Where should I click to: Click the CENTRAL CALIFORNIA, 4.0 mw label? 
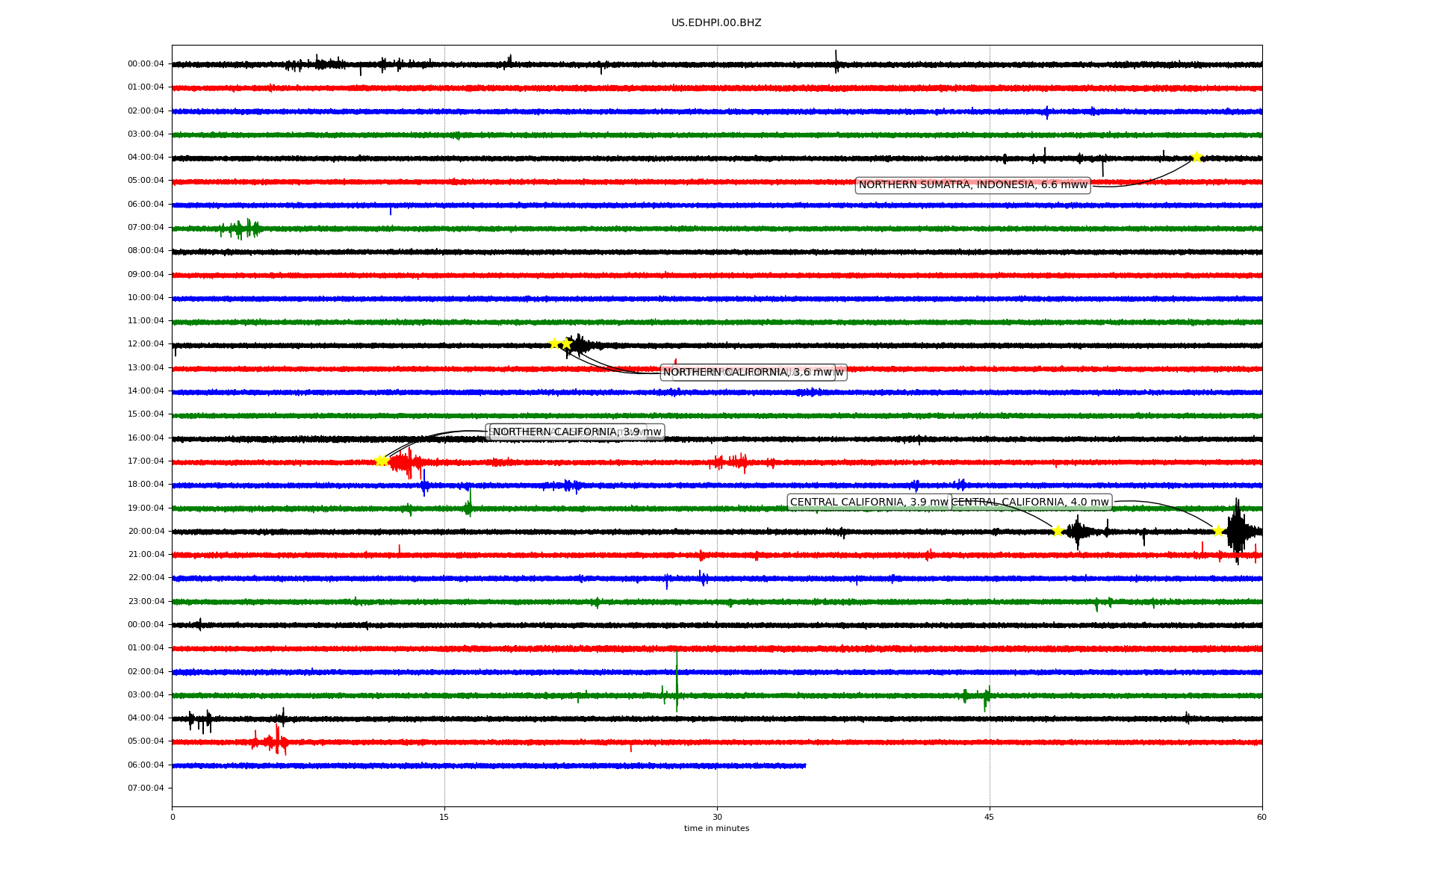point(1029,503)
